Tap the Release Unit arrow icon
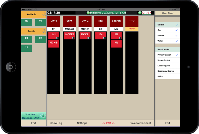The image size is (199, 134). click(42, 116)
